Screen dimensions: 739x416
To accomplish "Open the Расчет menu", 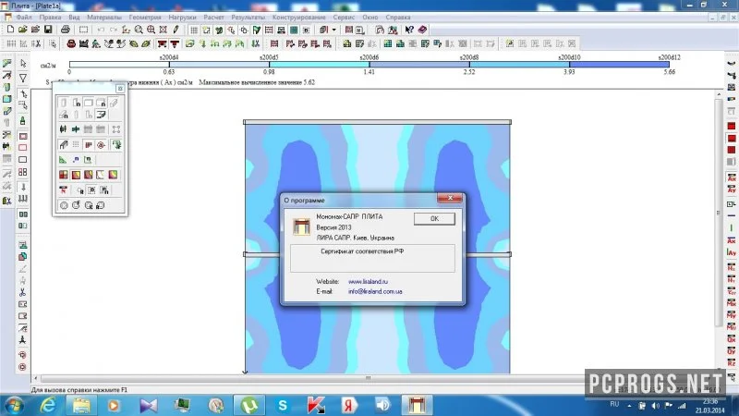I will coord(213,17).
